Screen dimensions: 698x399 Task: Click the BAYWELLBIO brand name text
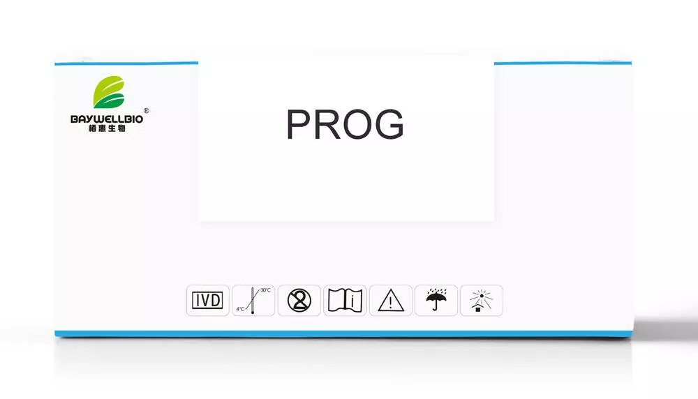107,119
